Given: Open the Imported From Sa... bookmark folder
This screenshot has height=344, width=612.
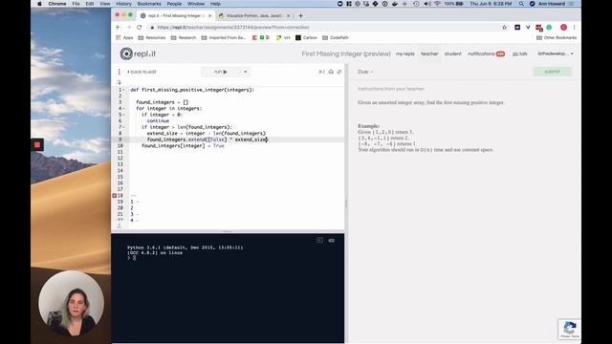Looking at the screenshot, I should point(223,38).
